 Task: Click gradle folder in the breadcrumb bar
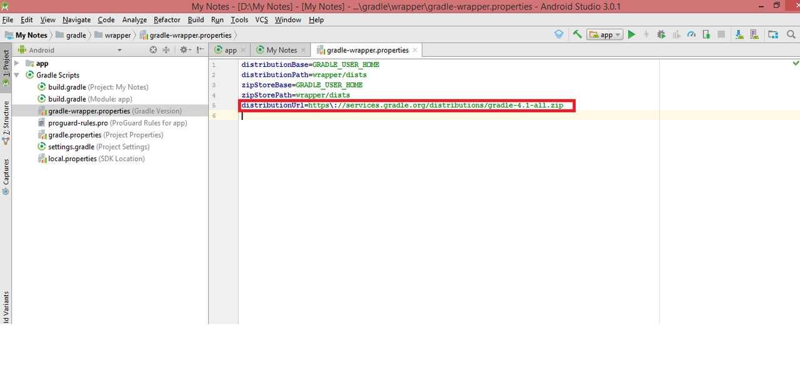(71, 35)
